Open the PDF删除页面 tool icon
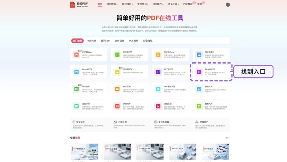 click(x=158, y=89)
